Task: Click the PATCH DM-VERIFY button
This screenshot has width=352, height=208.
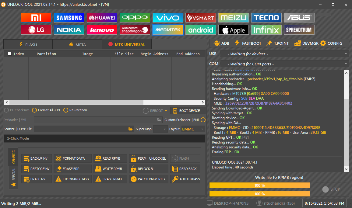Action: pyautogui.click(x=149, y=179)
